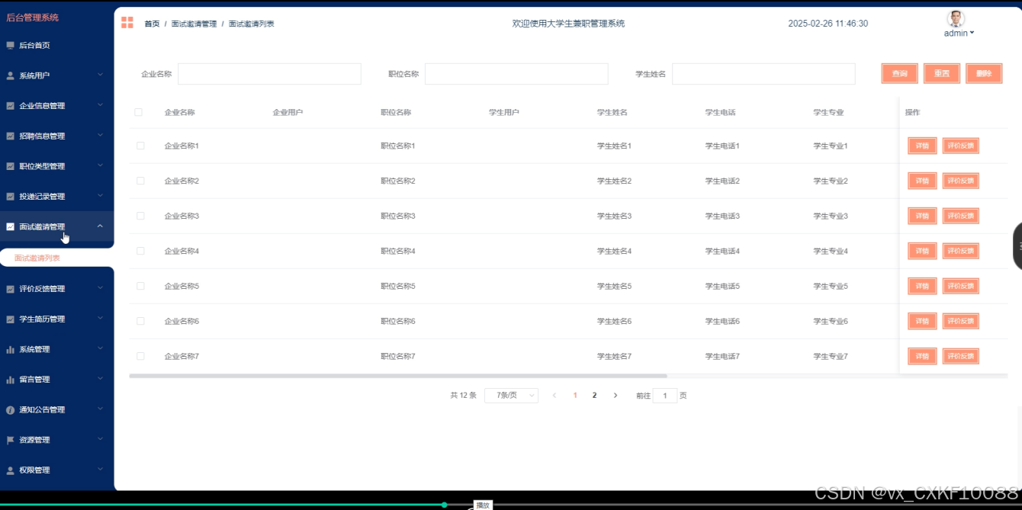Check the row for 企业名称3
The image size is (1022, 510).
140,216
